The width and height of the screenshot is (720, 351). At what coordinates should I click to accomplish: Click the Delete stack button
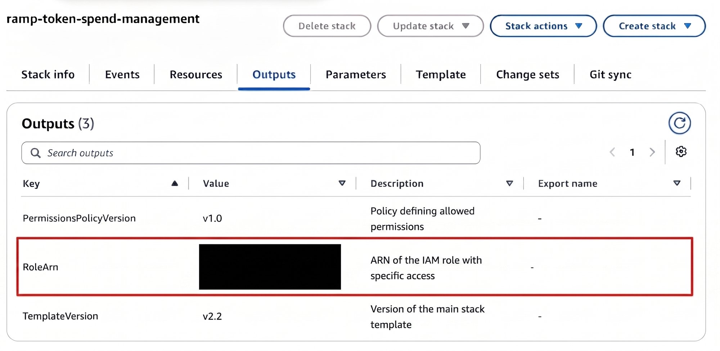(327, 26)
